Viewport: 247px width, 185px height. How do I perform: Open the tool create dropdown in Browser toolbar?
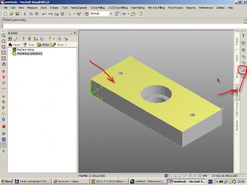54,39
